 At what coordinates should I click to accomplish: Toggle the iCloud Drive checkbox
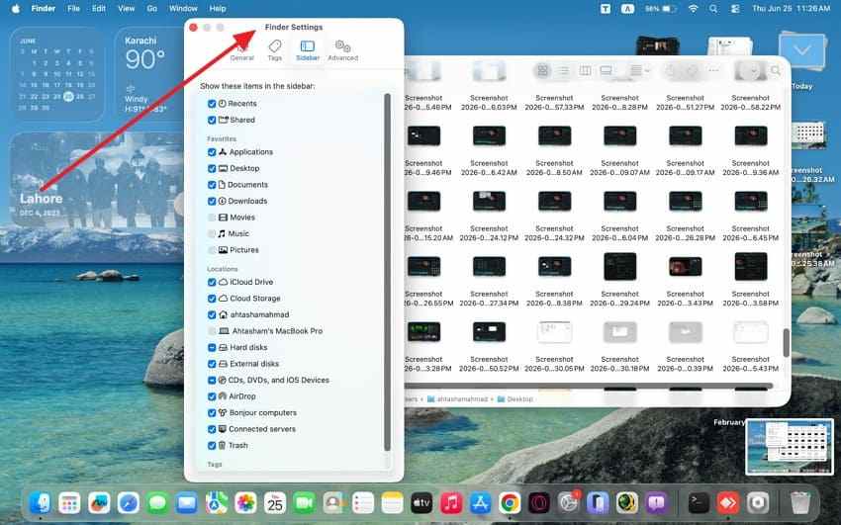(212, 283)
